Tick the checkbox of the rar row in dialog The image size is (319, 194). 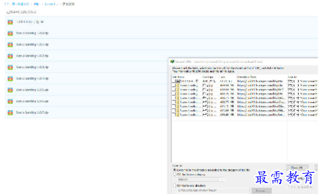pyautogui.click(x=174, y=81)
